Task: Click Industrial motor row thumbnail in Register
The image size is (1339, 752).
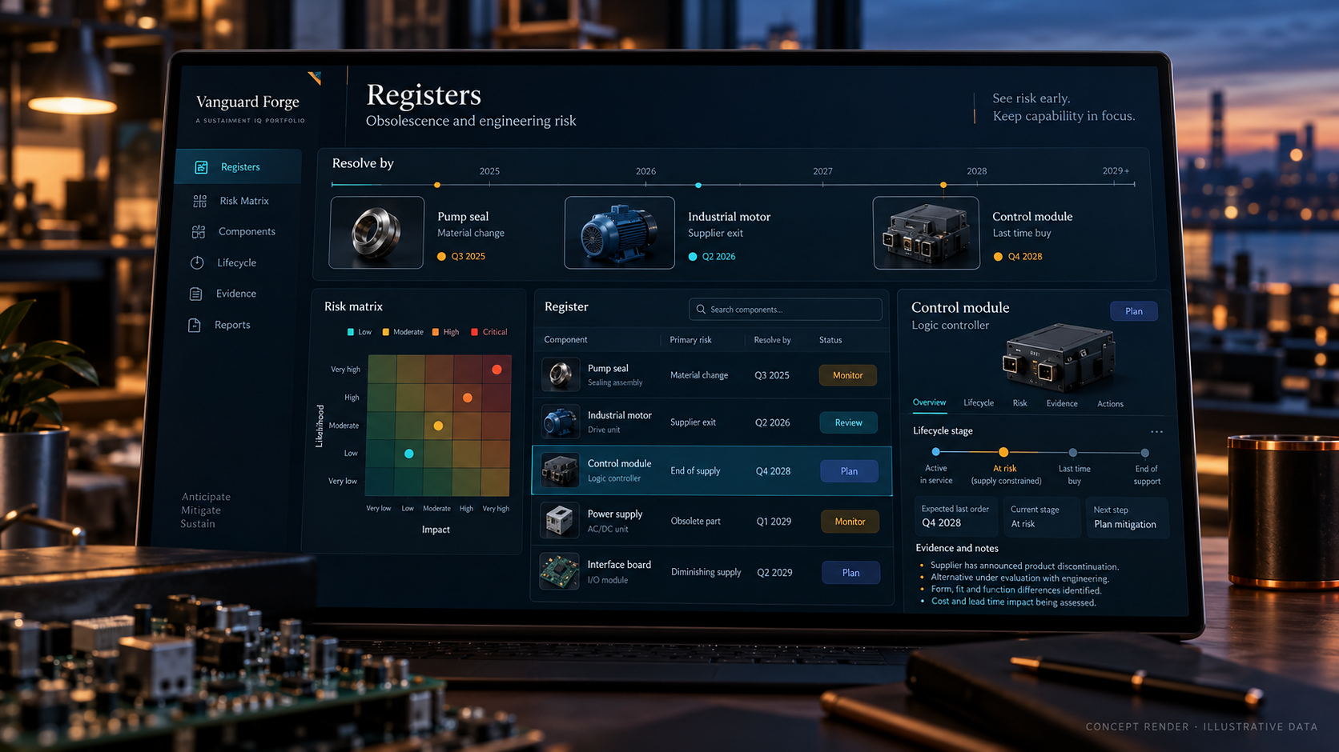Action: click(560, 422)
